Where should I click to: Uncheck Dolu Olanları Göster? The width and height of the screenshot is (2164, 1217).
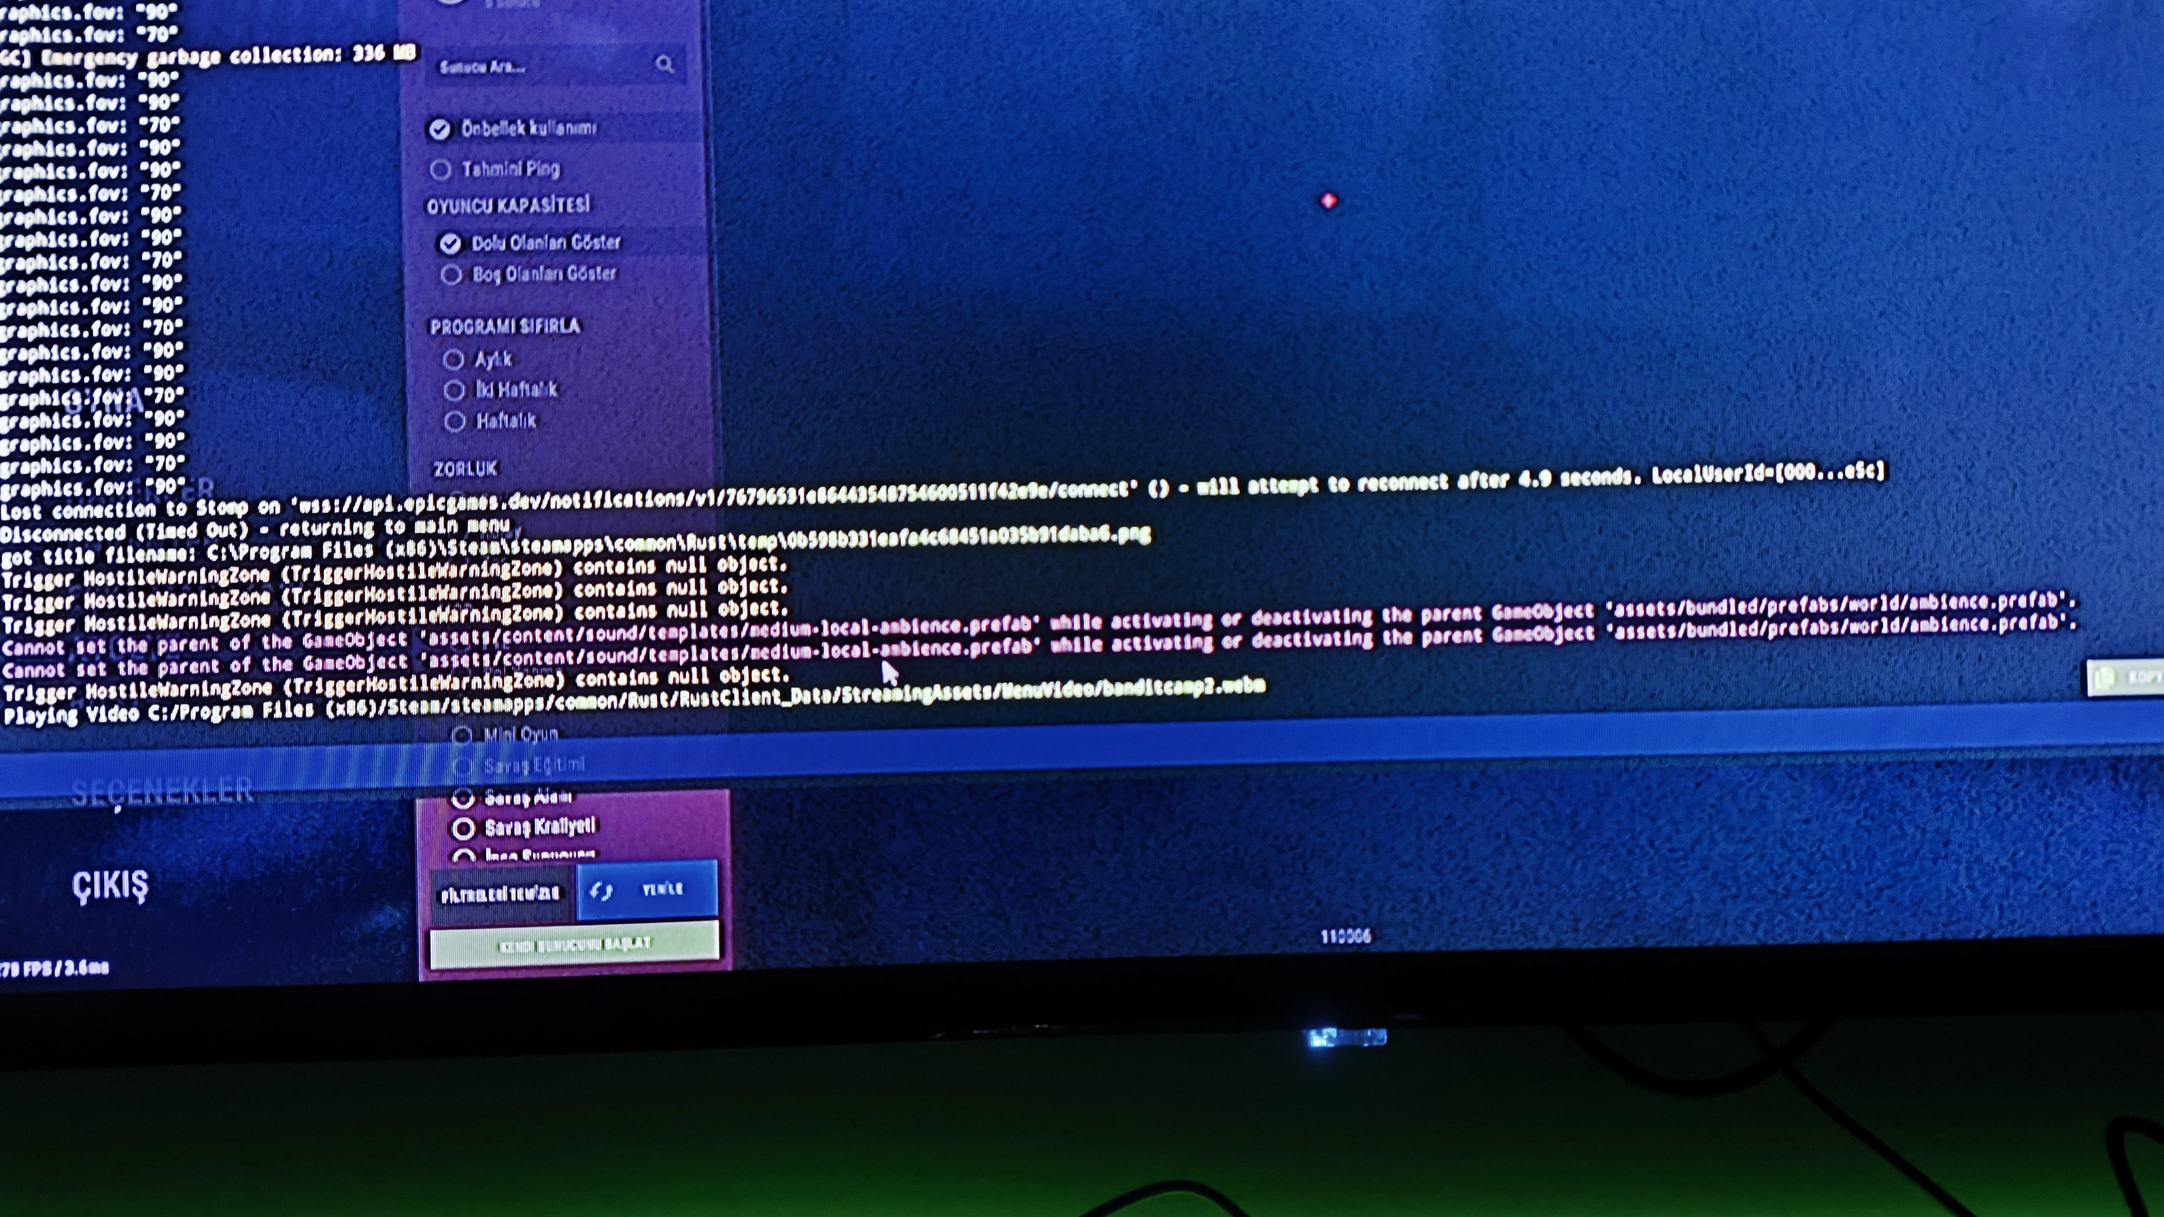click(x=450, y=243)
